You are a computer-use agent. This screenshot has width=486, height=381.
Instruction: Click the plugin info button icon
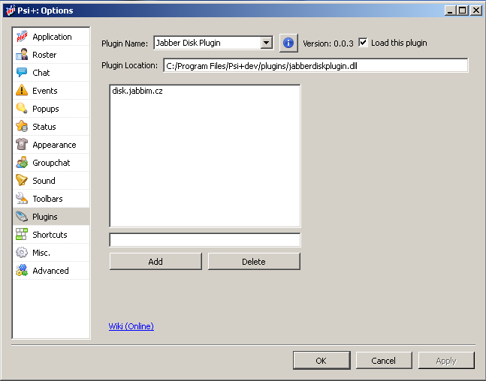(288, 43)
